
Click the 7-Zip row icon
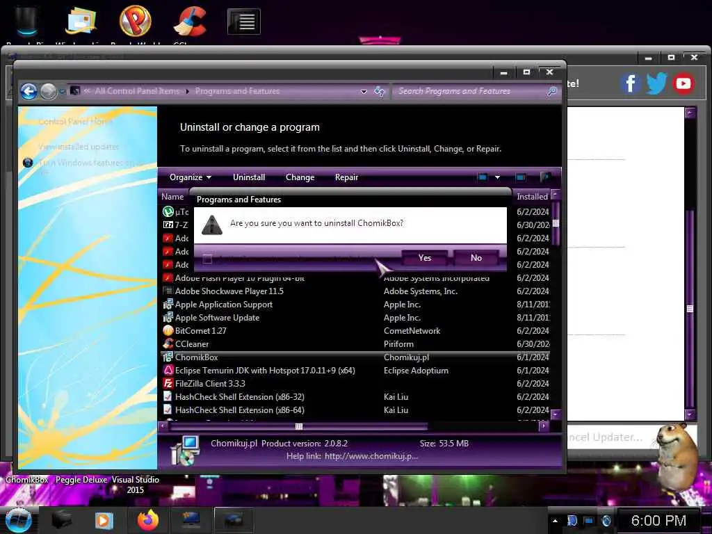[168, 225]
